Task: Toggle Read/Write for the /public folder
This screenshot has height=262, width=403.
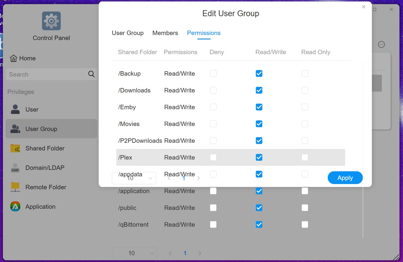Action: [x=259, y=208]
